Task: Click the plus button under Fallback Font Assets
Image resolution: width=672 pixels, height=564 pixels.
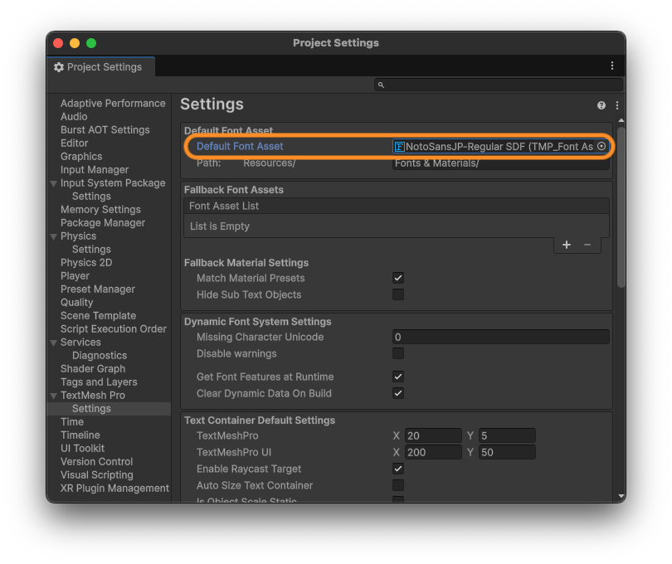Action: [567, 245]
